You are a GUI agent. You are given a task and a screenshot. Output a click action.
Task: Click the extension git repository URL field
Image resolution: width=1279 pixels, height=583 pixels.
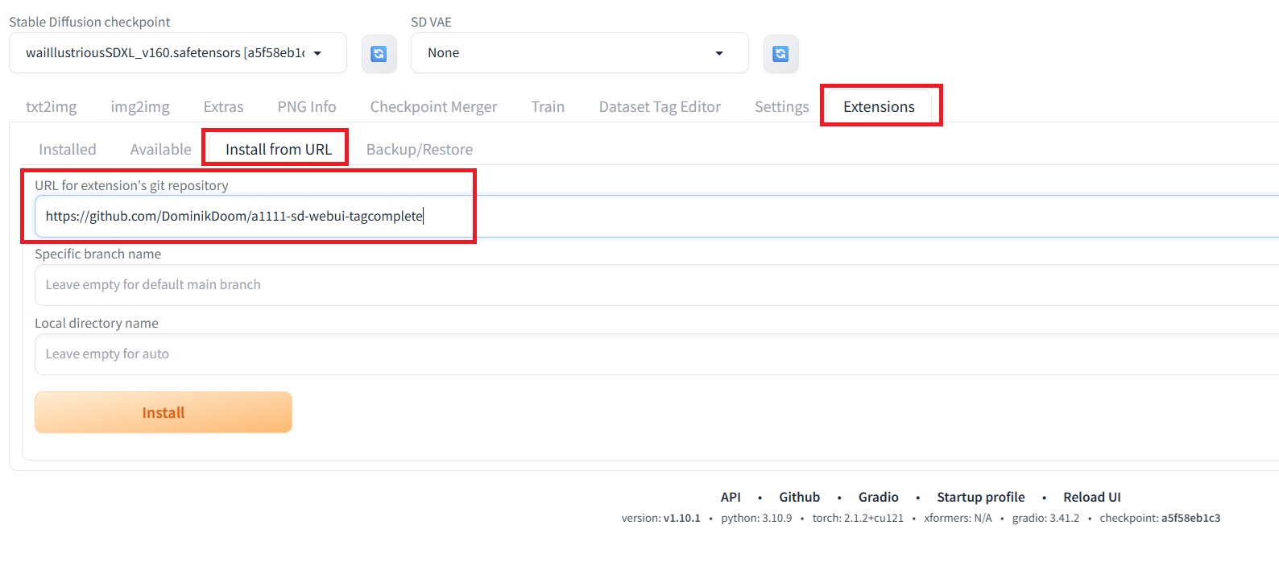[644, 217]
